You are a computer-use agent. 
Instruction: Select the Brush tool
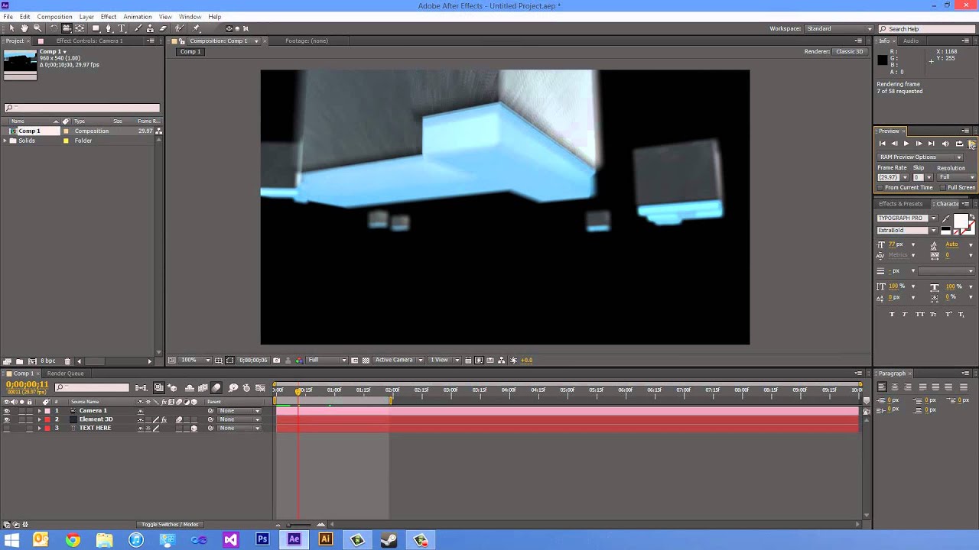coord(138,28)
